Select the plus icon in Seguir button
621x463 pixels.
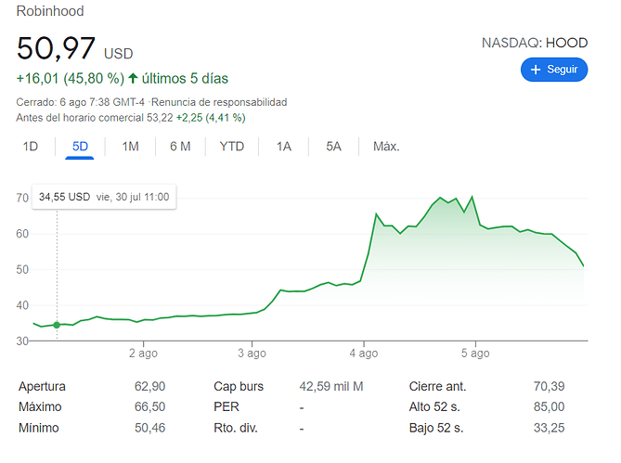(536, 70)
